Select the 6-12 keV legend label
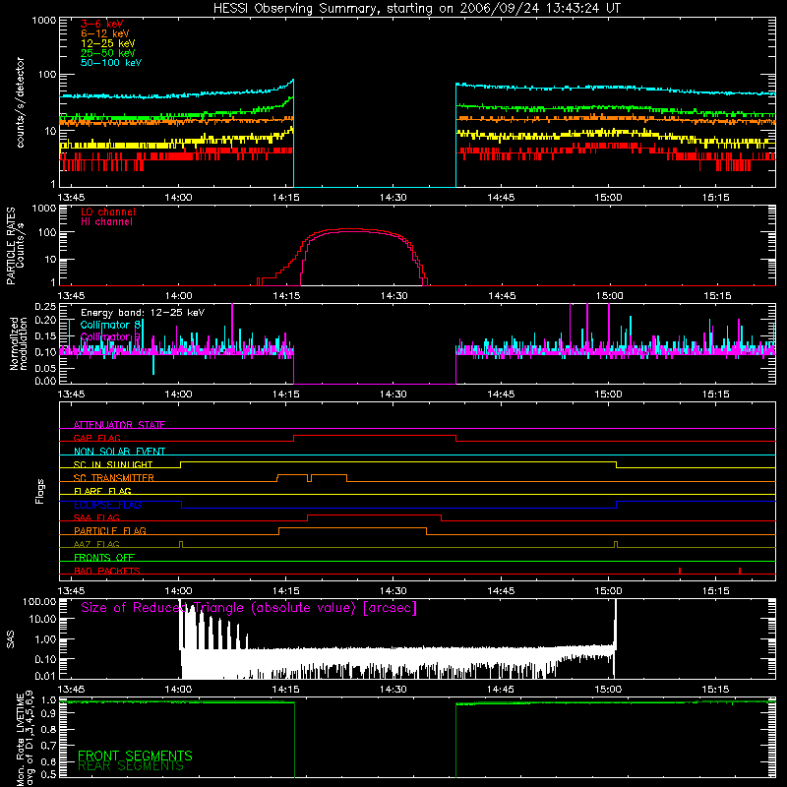This screenshot has width=787, height=787. 105,33
